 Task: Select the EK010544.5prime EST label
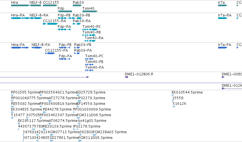point(187,93)
